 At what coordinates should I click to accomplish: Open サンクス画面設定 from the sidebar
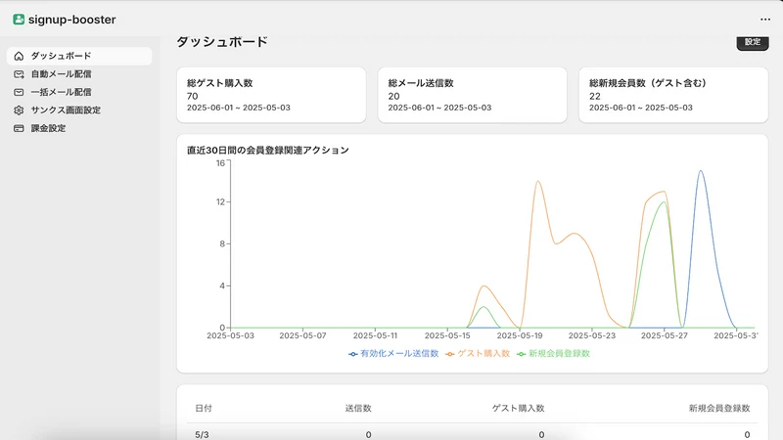coord(79,110)
